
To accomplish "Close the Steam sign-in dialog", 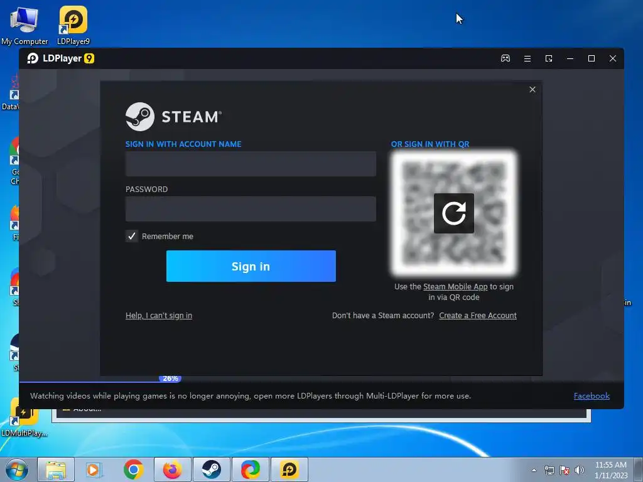I will click(x=532, y=89).
